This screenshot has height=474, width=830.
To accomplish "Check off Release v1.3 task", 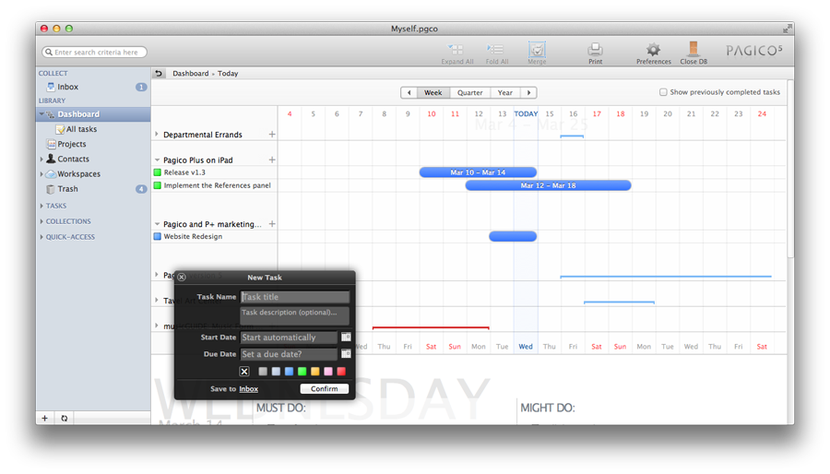I will (157, 172).
